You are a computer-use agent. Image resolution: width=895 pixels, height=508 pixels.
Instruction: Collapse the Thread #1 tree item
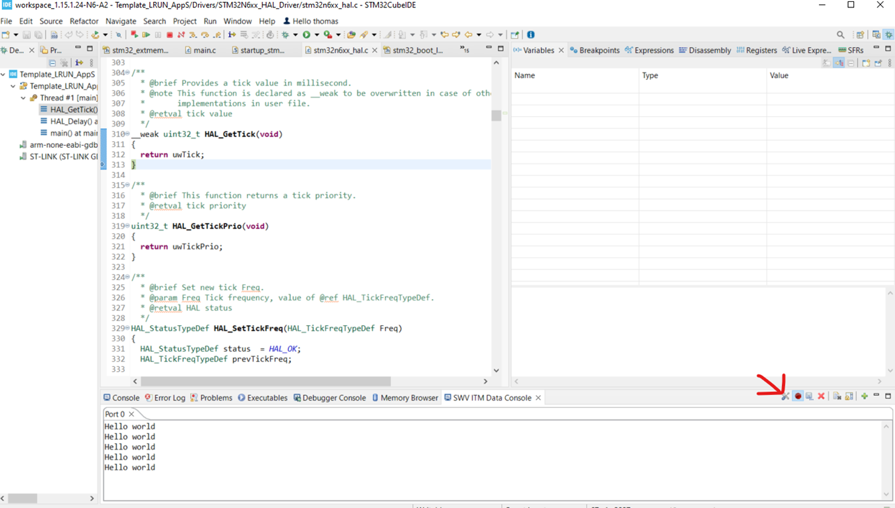click(x=22, y=98)
